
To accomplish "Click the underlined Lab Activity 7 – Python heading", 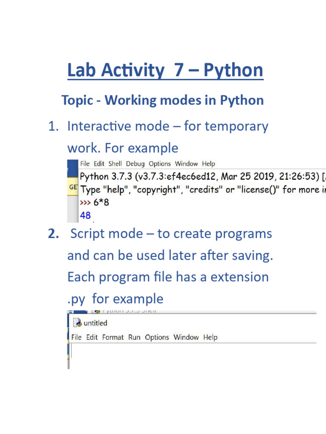I will [165, 70].
